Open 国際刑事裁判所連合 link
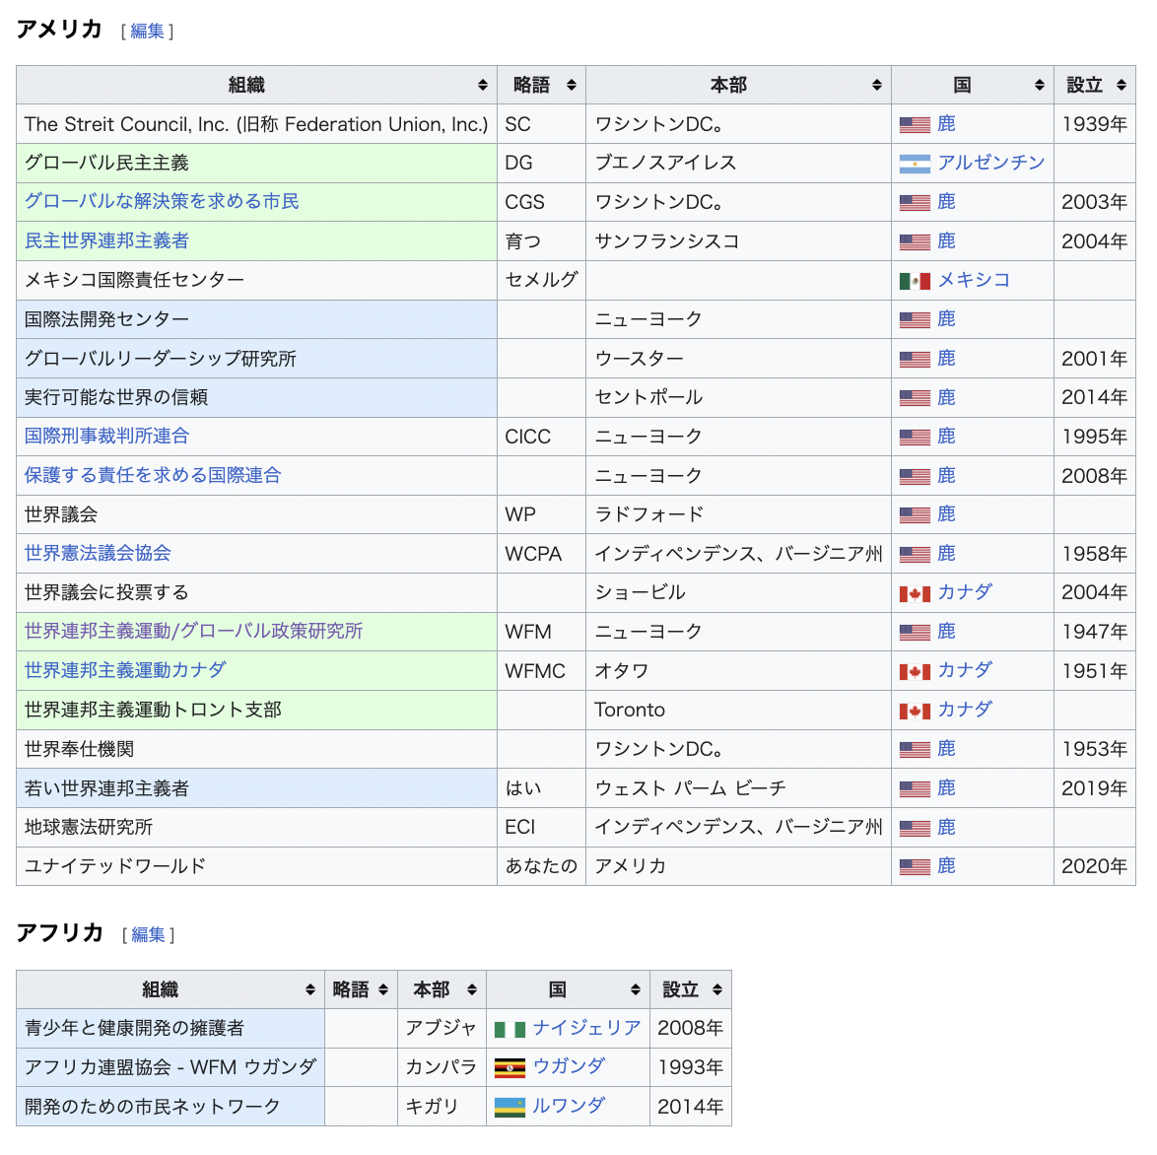Viewport: 1157px width, 1155px height. pyautogui.click(x=106, y=436)
